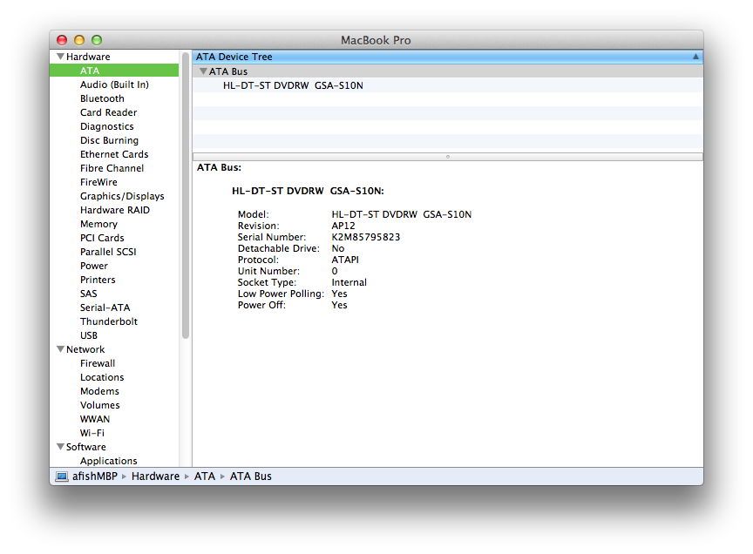
Task: Click Hardware in the bottom path bar
Action: pyautogui.click(x=155, y=476)
